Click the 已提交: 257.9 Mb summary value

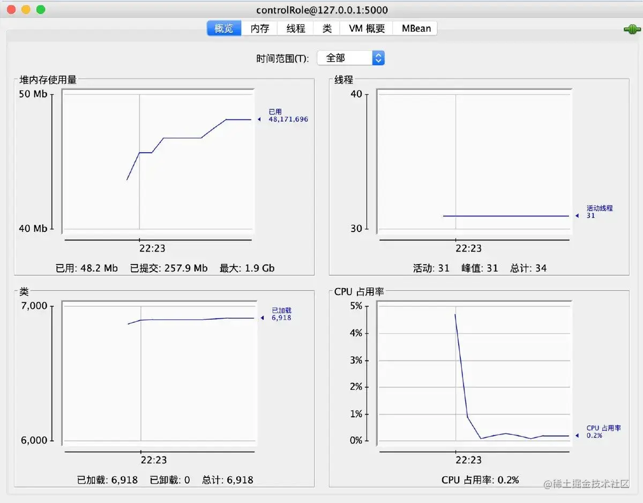tap(169, 268)
